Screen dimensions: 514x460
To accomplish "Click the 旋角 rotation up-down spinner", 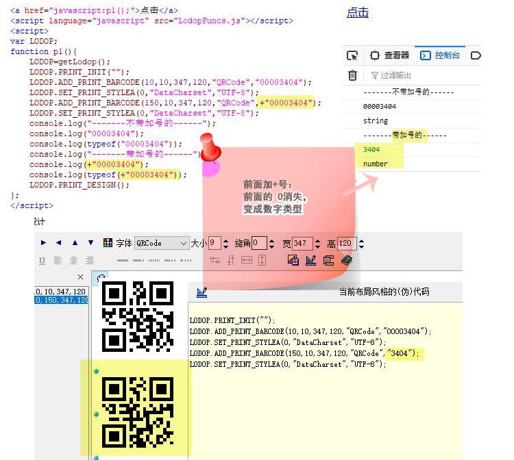I will click(x=272, y=243).
